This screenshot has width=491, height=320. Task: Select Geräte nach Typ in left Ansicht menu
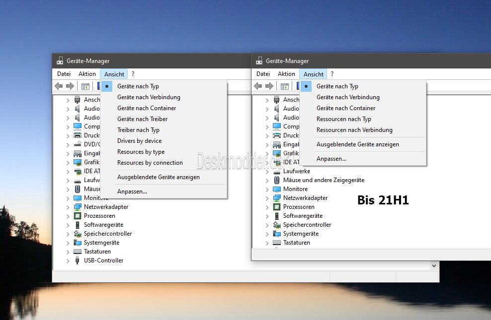point(164,86)
